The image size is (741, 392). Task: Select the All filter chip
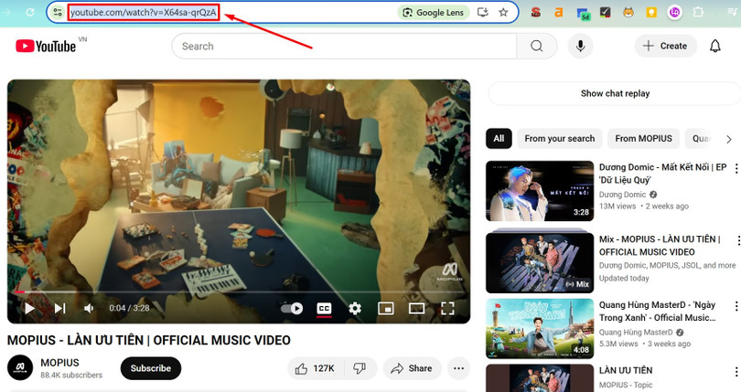point(499,138)
